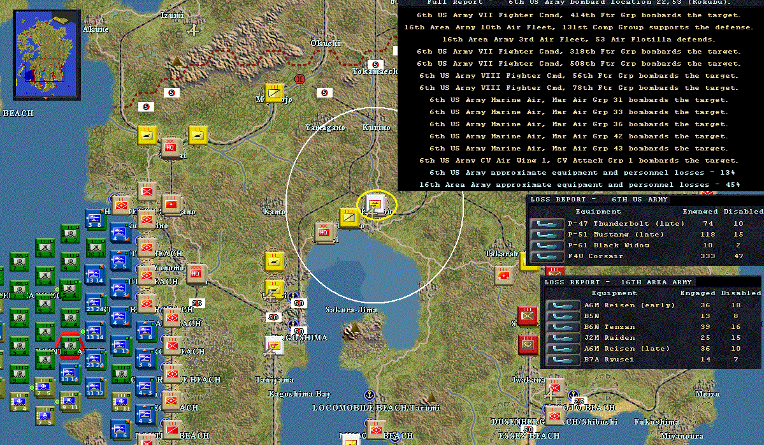This screenshot has height=445, width=764.
Task: Open the strategic minimap overview
Action: (47, 54)
